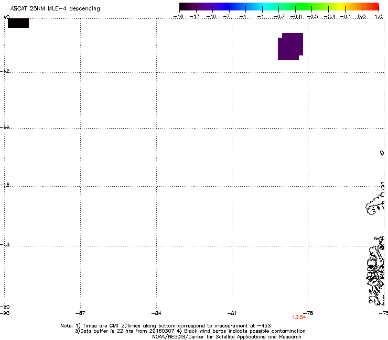Click the -0.6 color bar label
This screenshot has height=340, width=388.
(296, 17)
